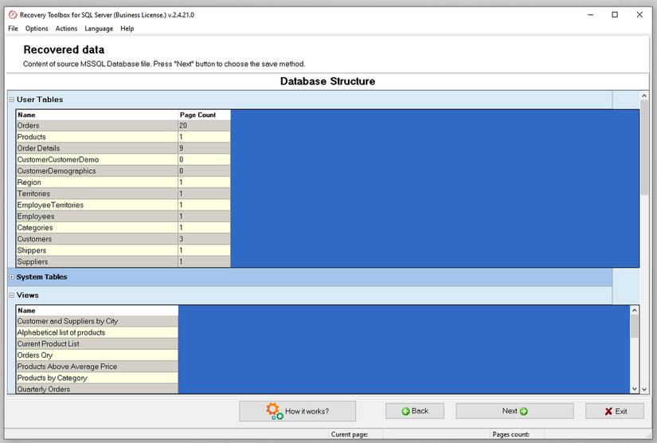Click the Name column header in Views
Image resolution: width=657 pixels, height=443 pixels.
[97, 311]
